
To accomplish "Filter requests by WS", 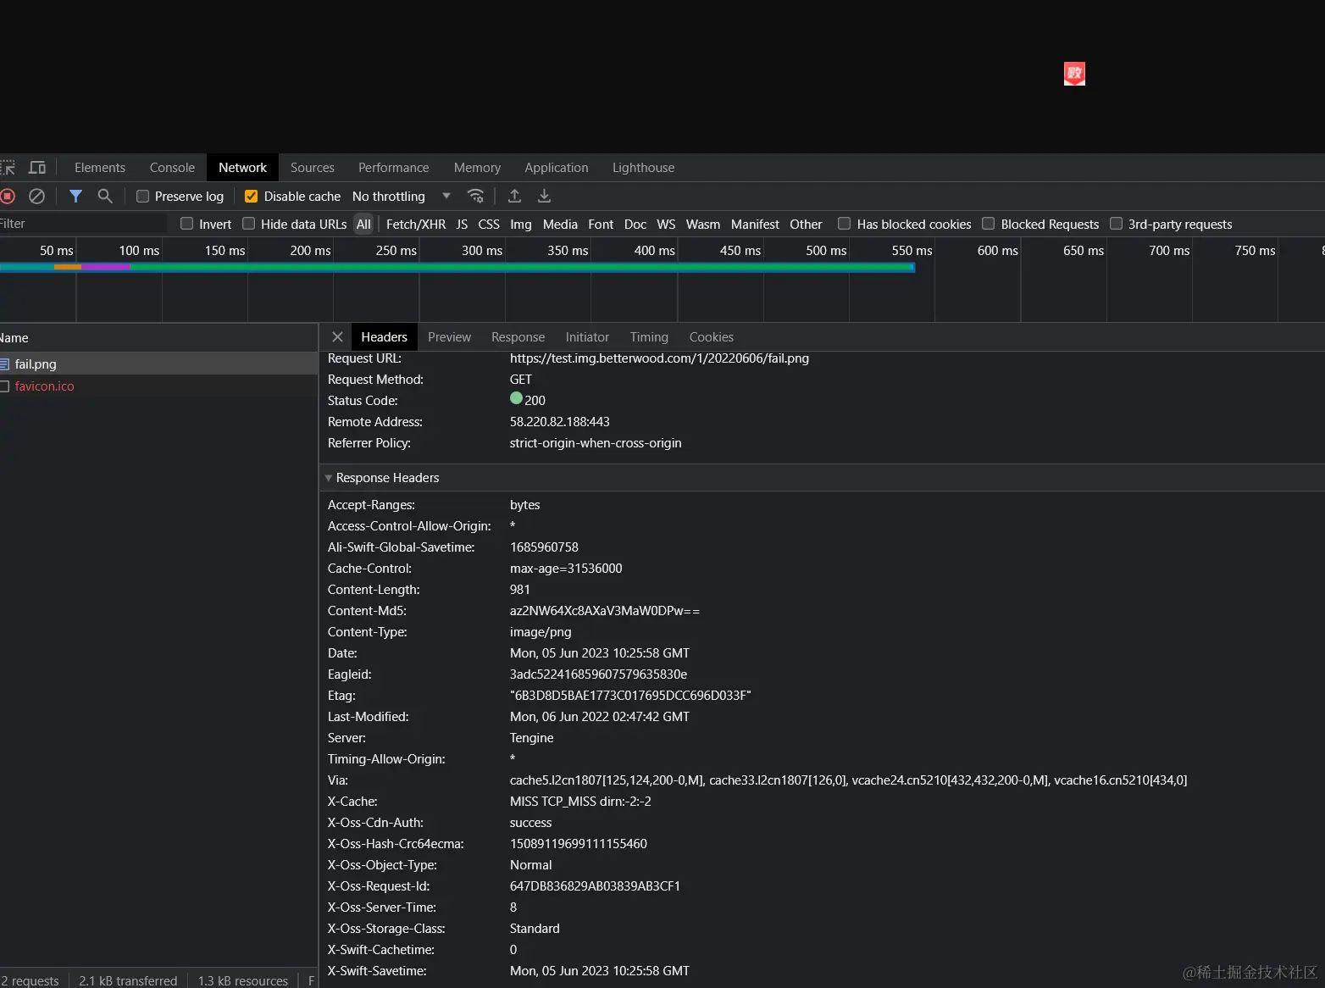I will (x=667, y=224).
